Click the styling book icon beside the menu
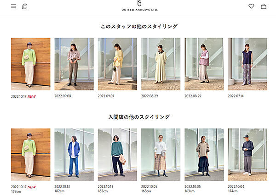Viewport: 276px width, 195px height. coord(25,6)
